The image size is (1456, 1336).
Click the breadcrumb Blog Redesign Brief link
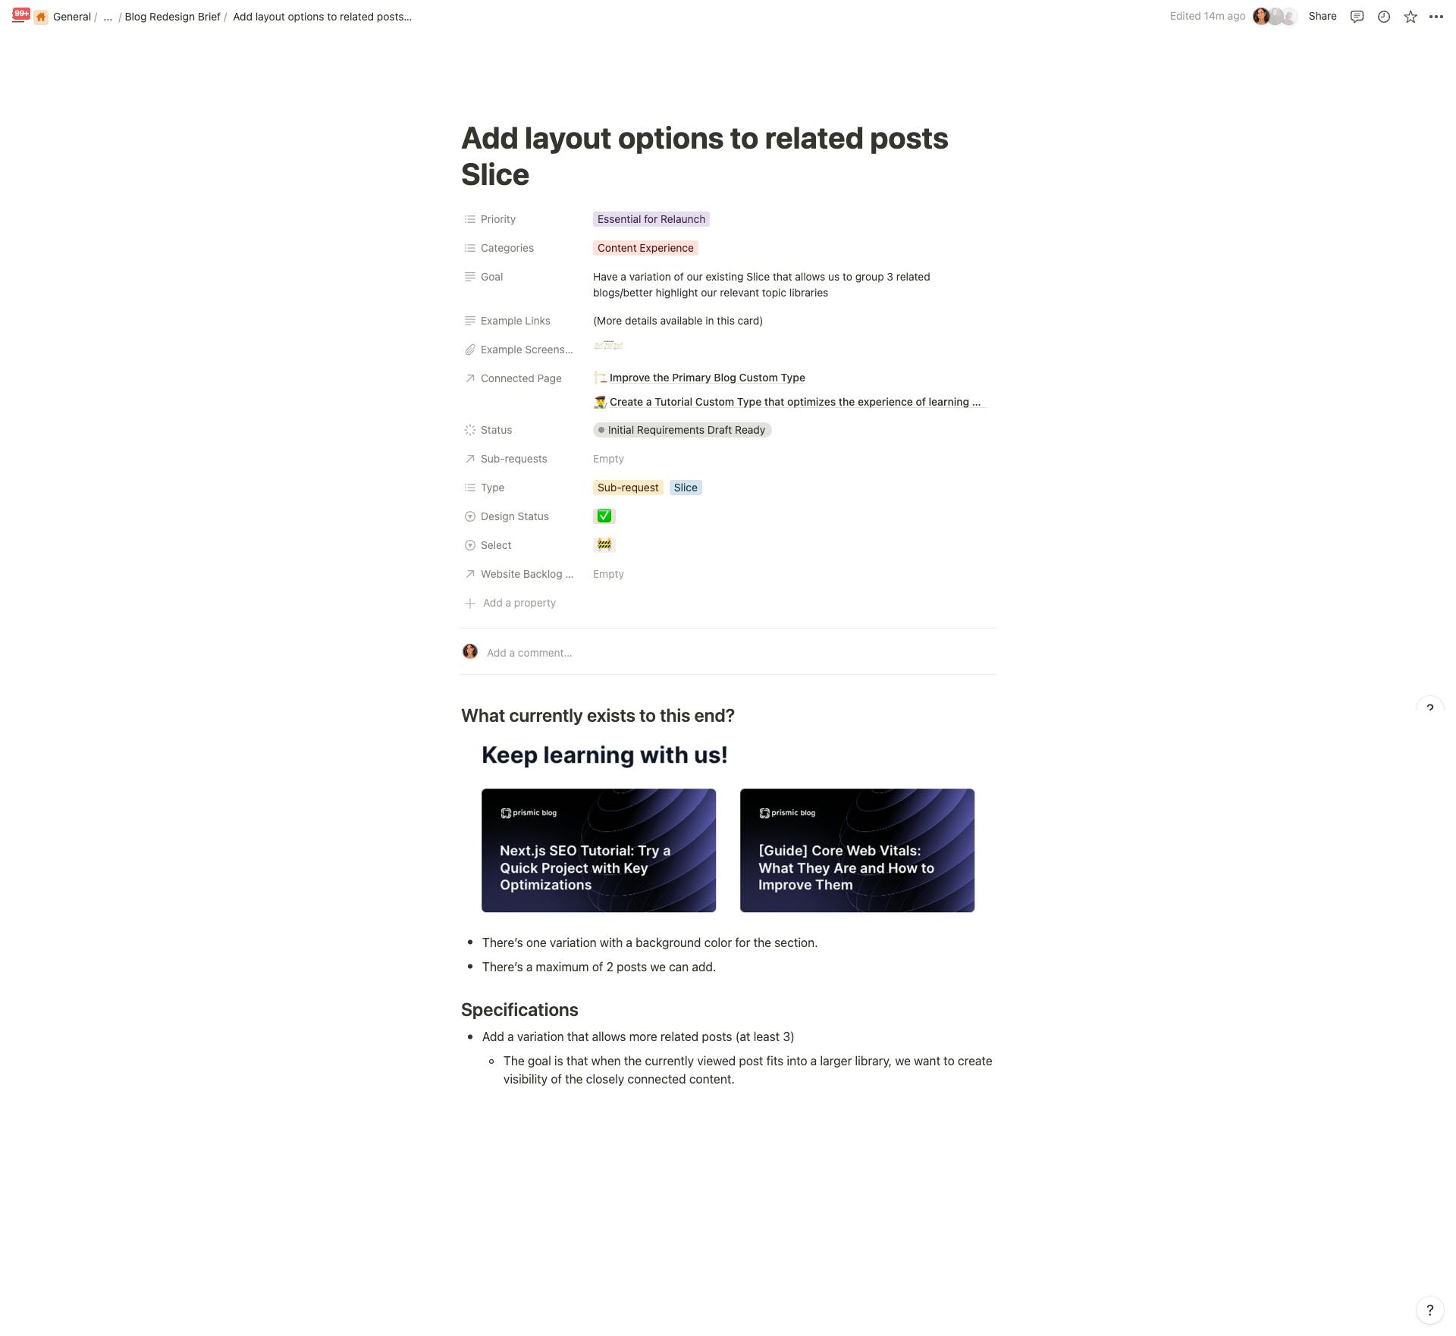tap(171, 15)
